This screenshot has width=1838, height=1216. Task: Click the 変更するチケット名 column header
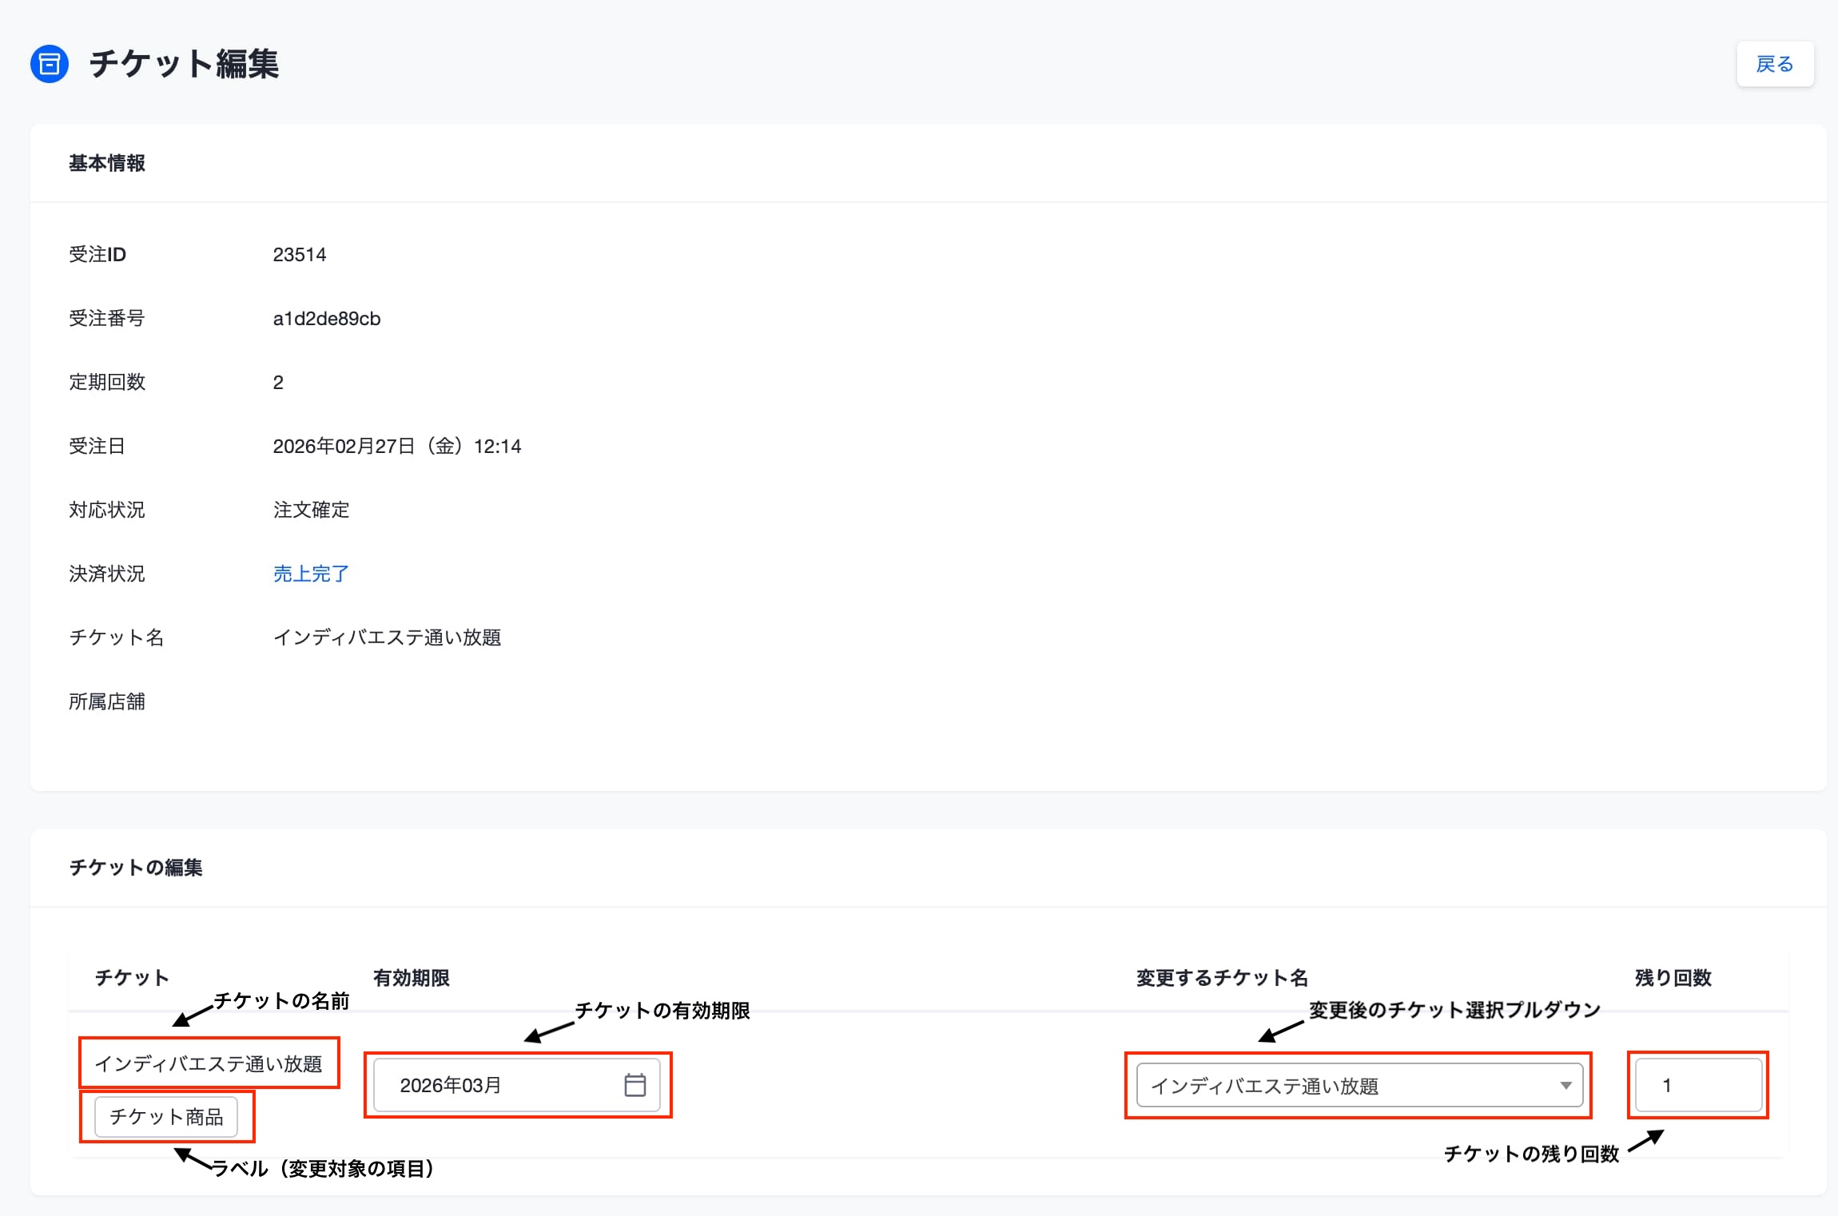[1223, 978]
